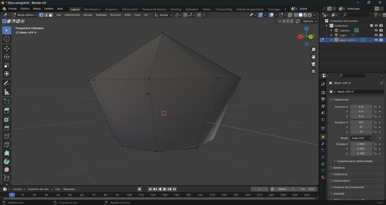Viewport: 386px width, 205px height.
Task: Click Insertion de clés button
Action: (x=40, y=189)
